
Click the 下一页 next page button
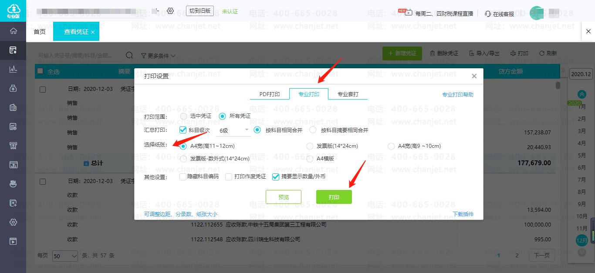click(542, 255)
